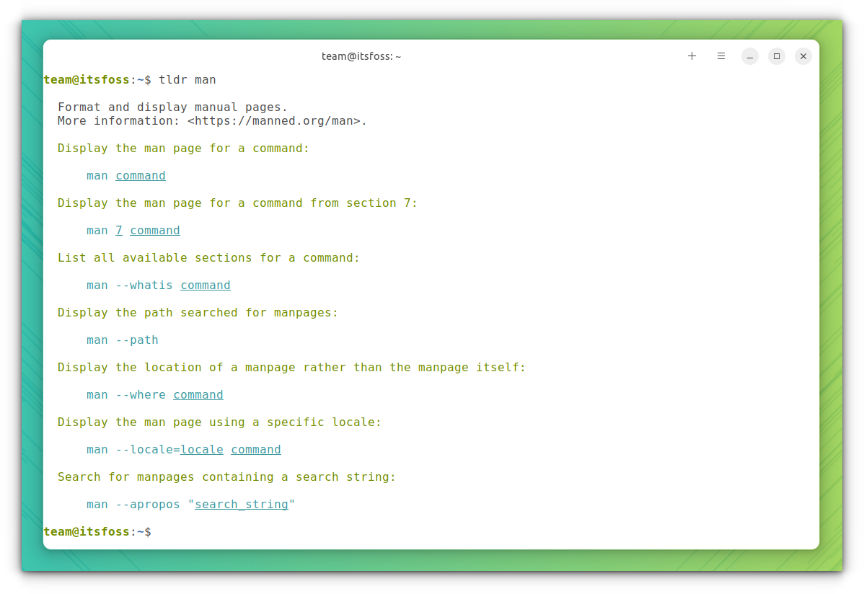Click the underlined command placeholder under man command
The width and height of the screenshot is (864, 594).
(x=140, y=175)
